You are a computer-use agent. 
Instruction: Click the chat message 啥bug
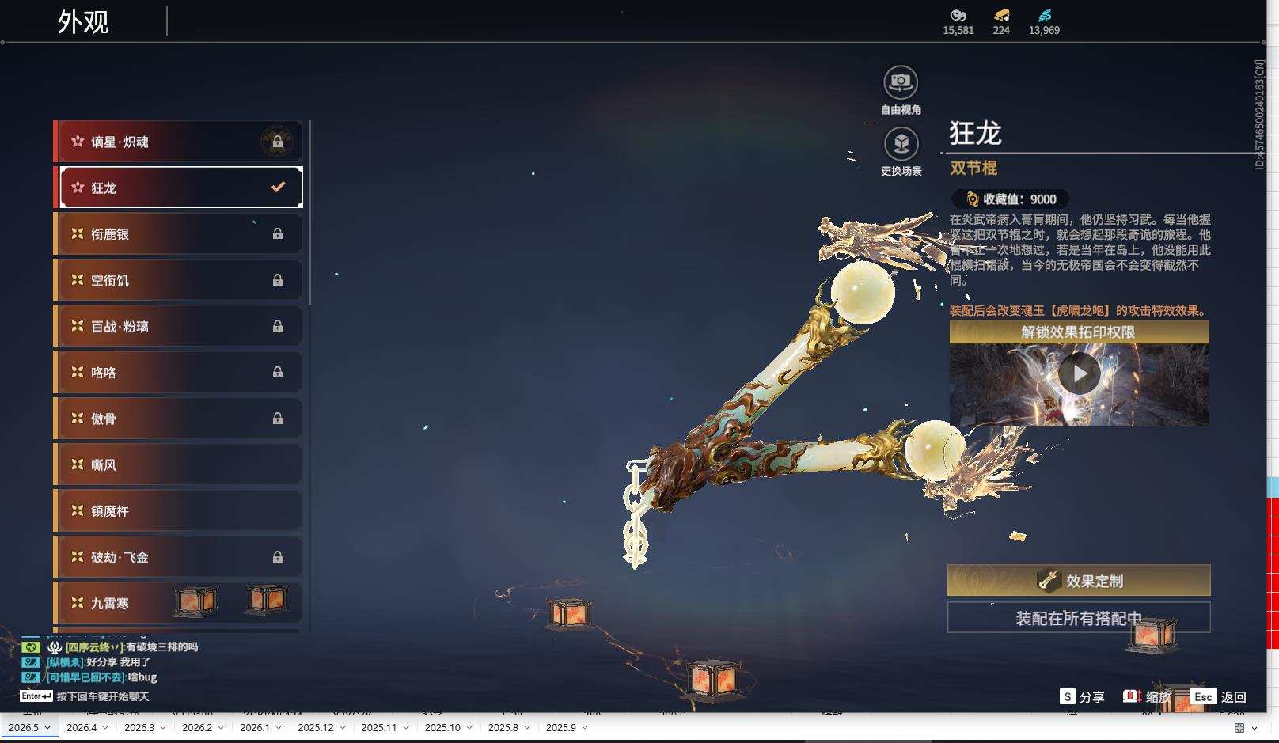coord(142,677)
